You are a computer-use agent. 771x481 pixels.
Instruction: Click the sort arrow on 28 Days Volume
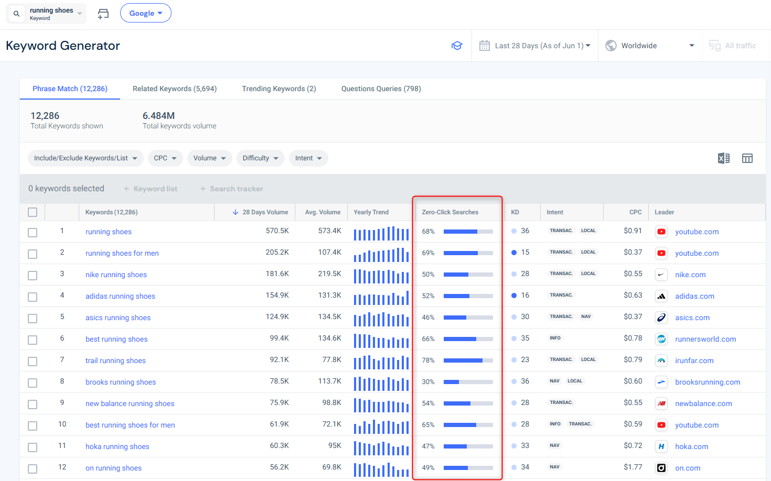click(235, 212)
